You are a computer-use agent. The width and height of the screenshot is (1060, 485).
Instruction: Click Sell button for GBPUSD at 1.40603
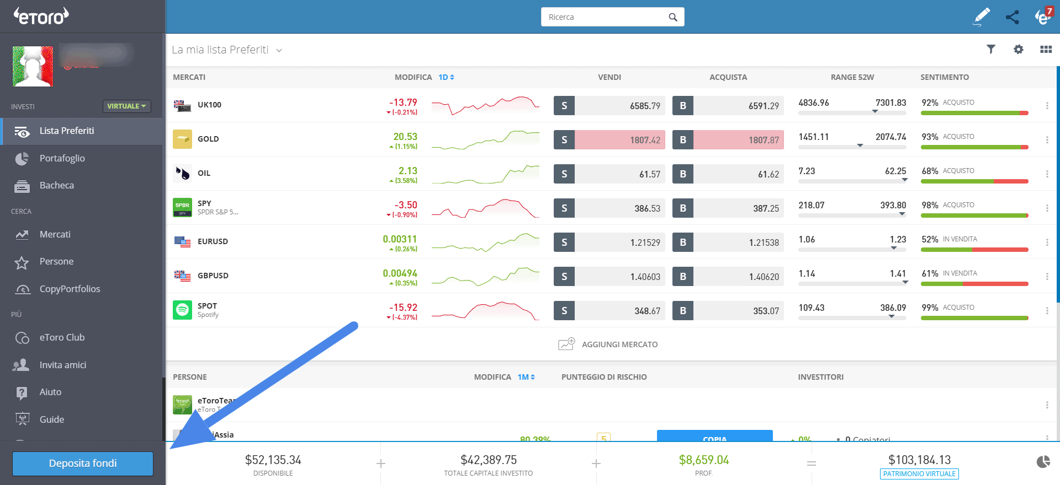pos(609,276)
